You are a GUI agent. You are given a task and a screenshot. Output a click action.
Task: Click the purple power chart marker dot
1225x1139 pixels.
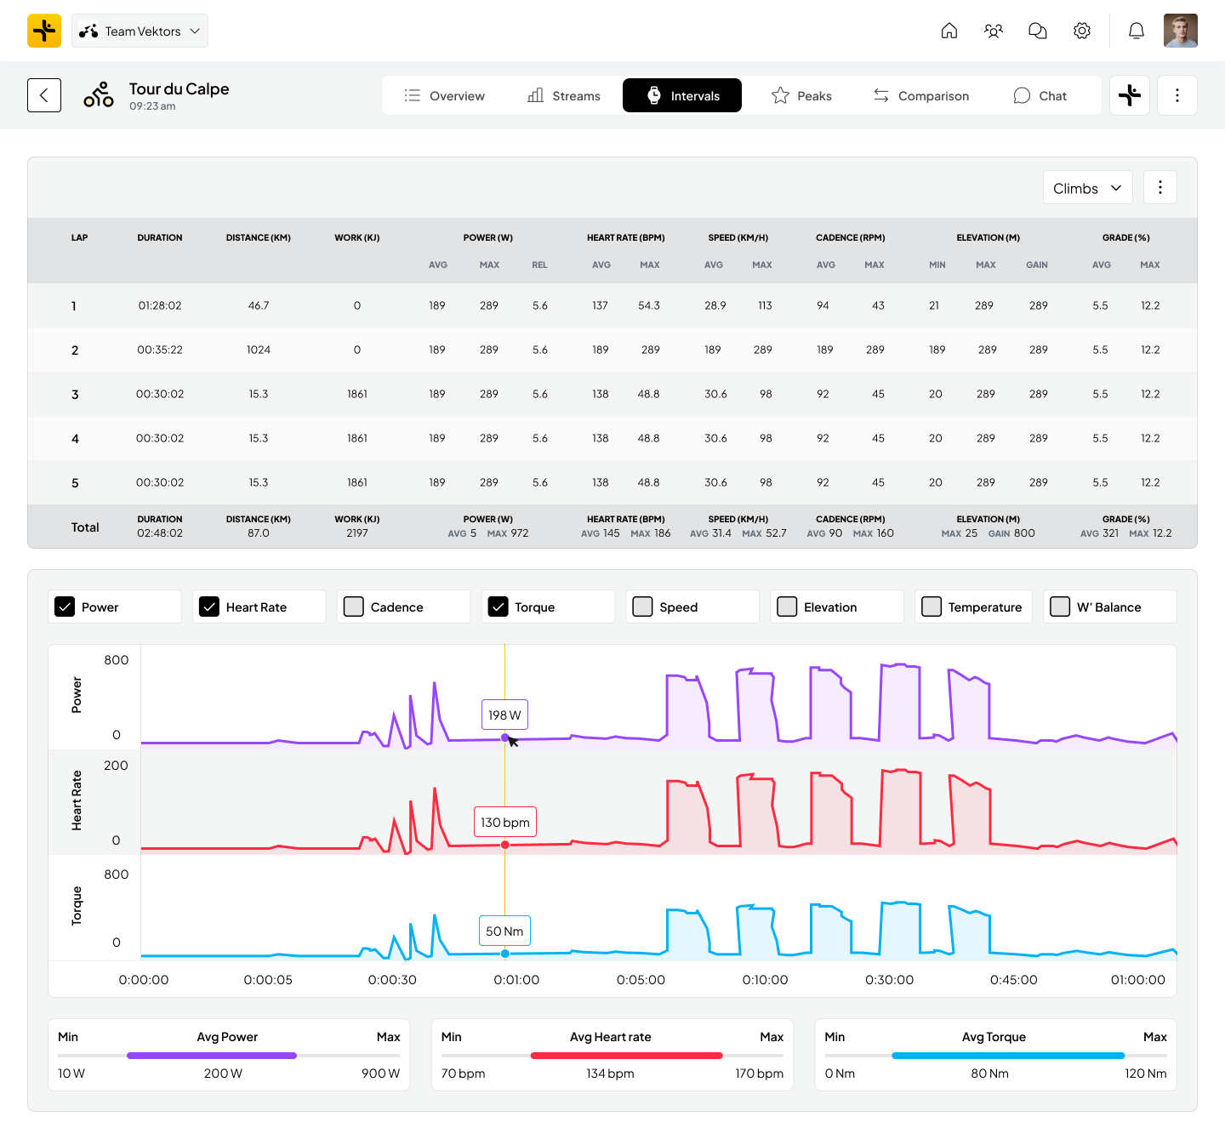pos(505,738)
